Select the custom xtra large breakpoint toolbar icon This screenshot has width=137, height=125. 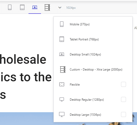tap(47, 8)
